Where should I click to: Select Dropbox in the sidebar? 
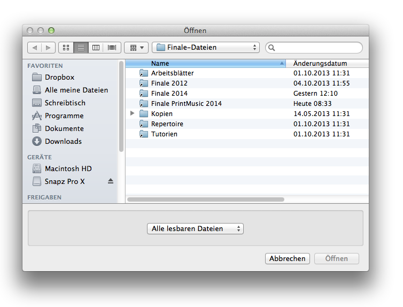[59, 77]
